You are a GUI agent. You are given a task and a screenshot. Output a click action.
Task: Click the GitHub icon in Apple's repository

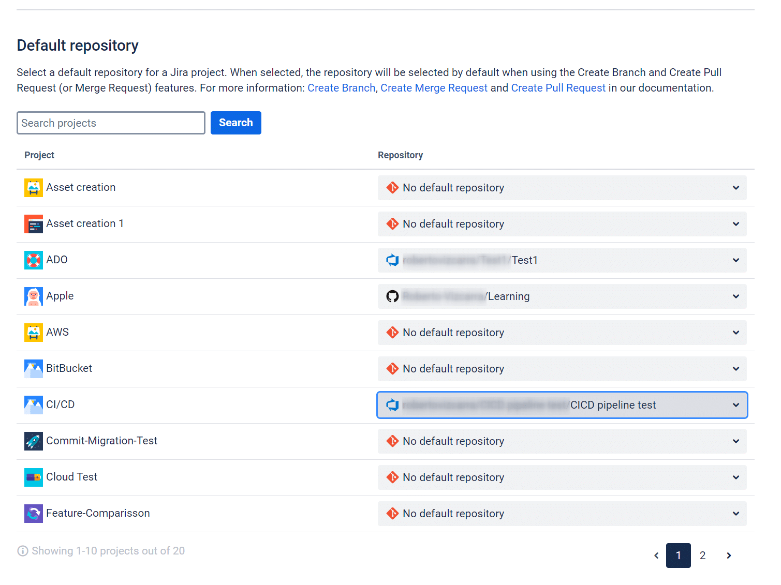pyautogui.click(x=392, y=296)
